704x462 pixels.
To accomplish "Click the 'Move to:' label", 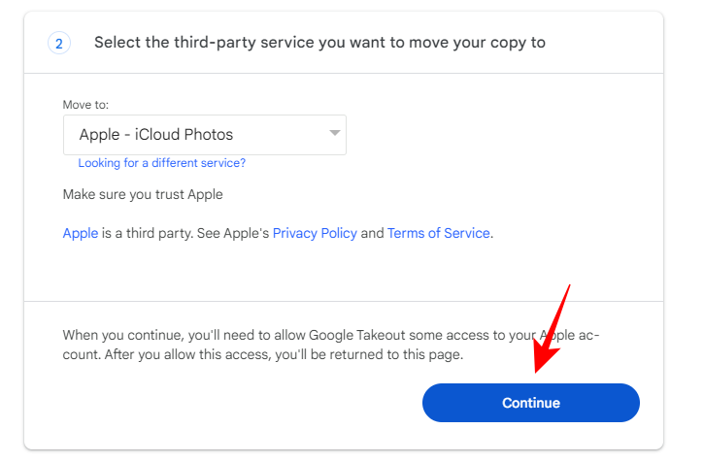I will click(x=85, y=104).
